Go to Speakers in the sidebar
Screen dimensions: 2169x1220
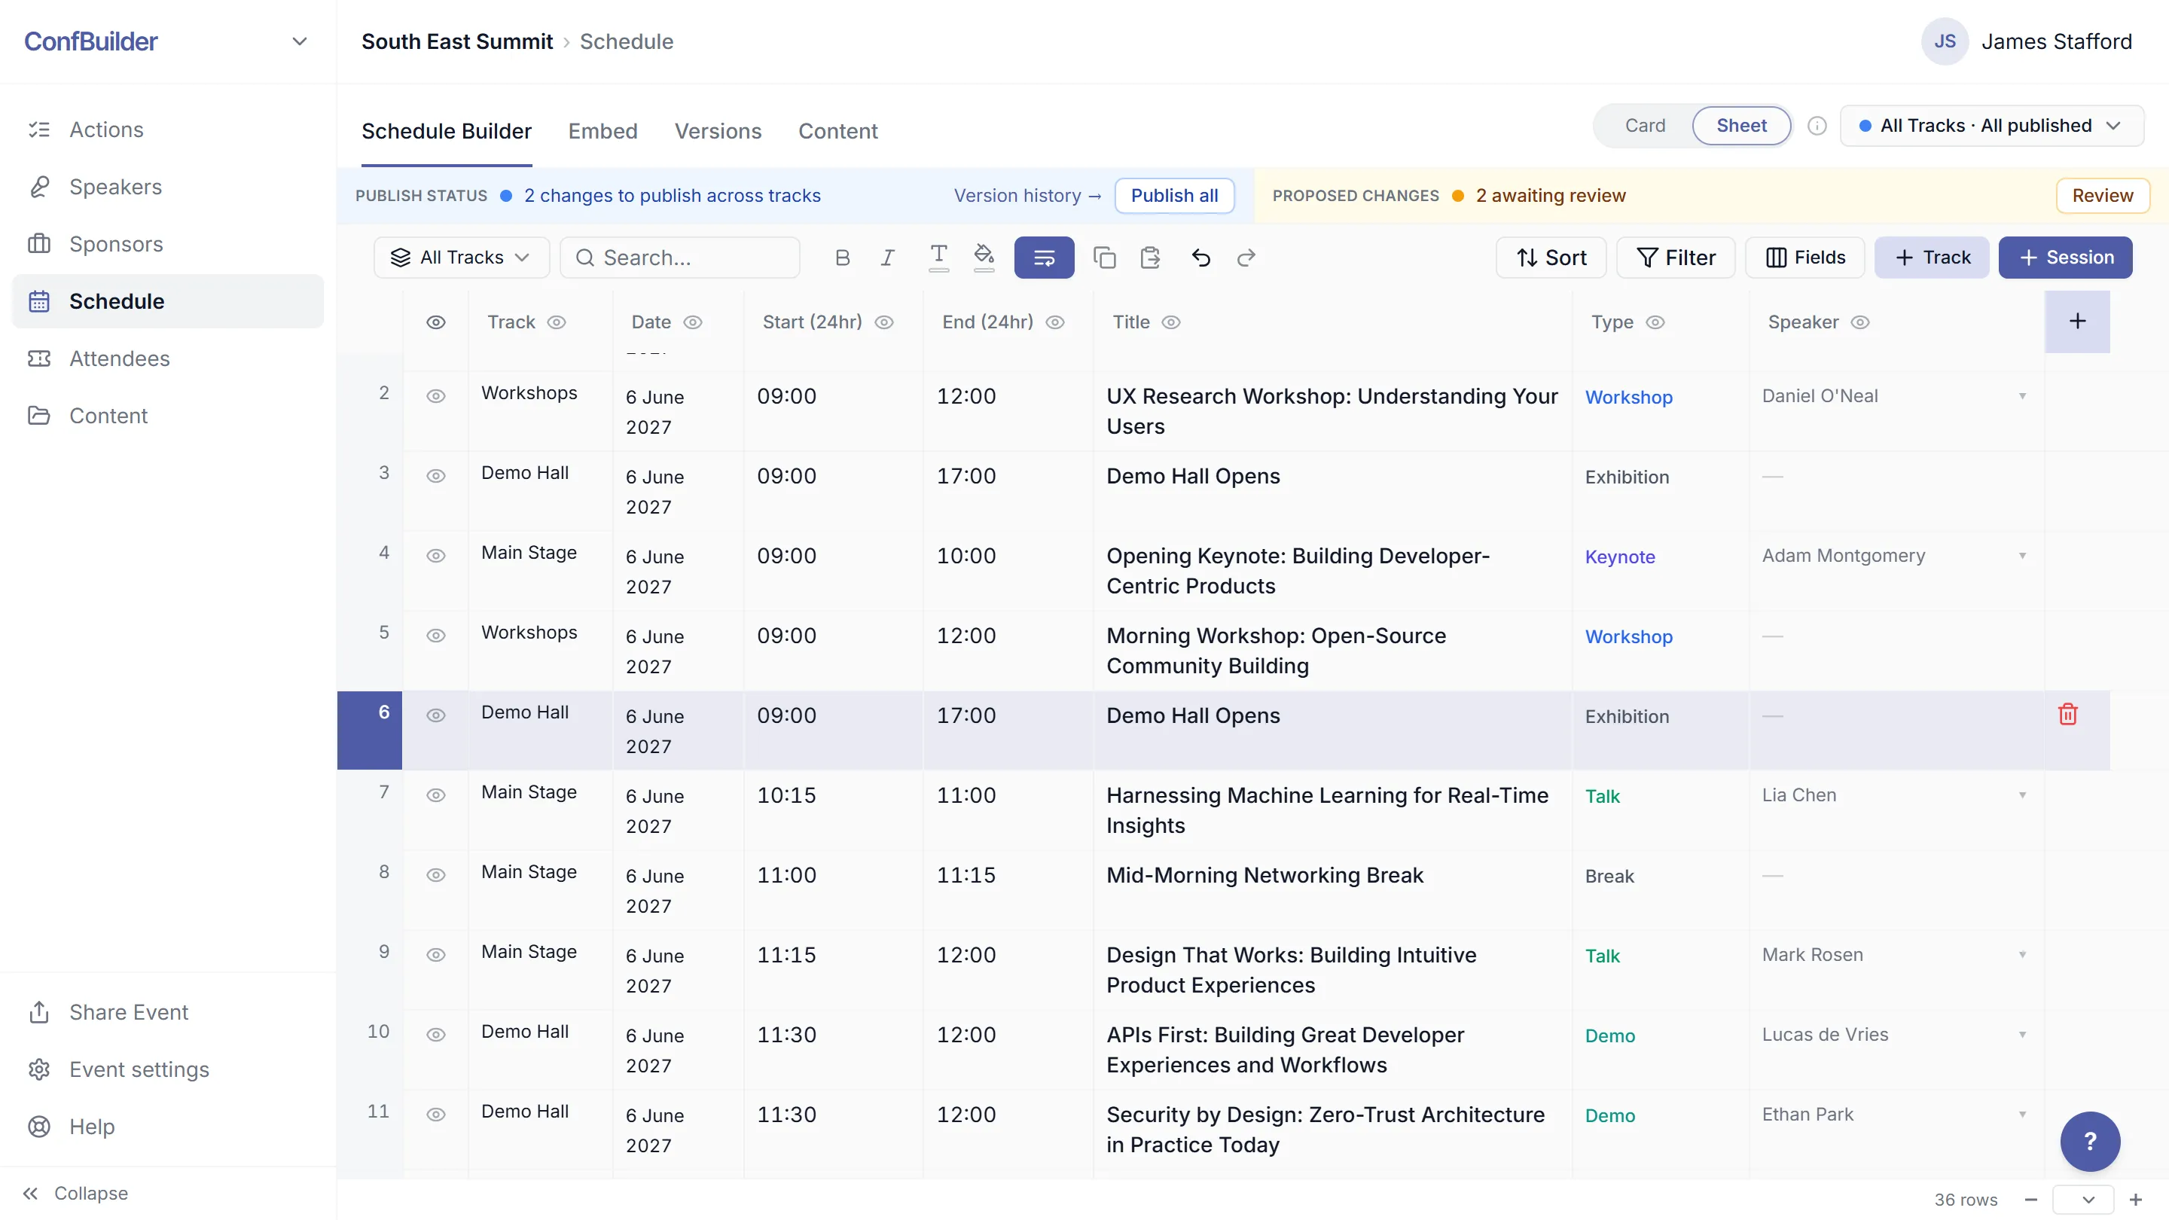167,187
